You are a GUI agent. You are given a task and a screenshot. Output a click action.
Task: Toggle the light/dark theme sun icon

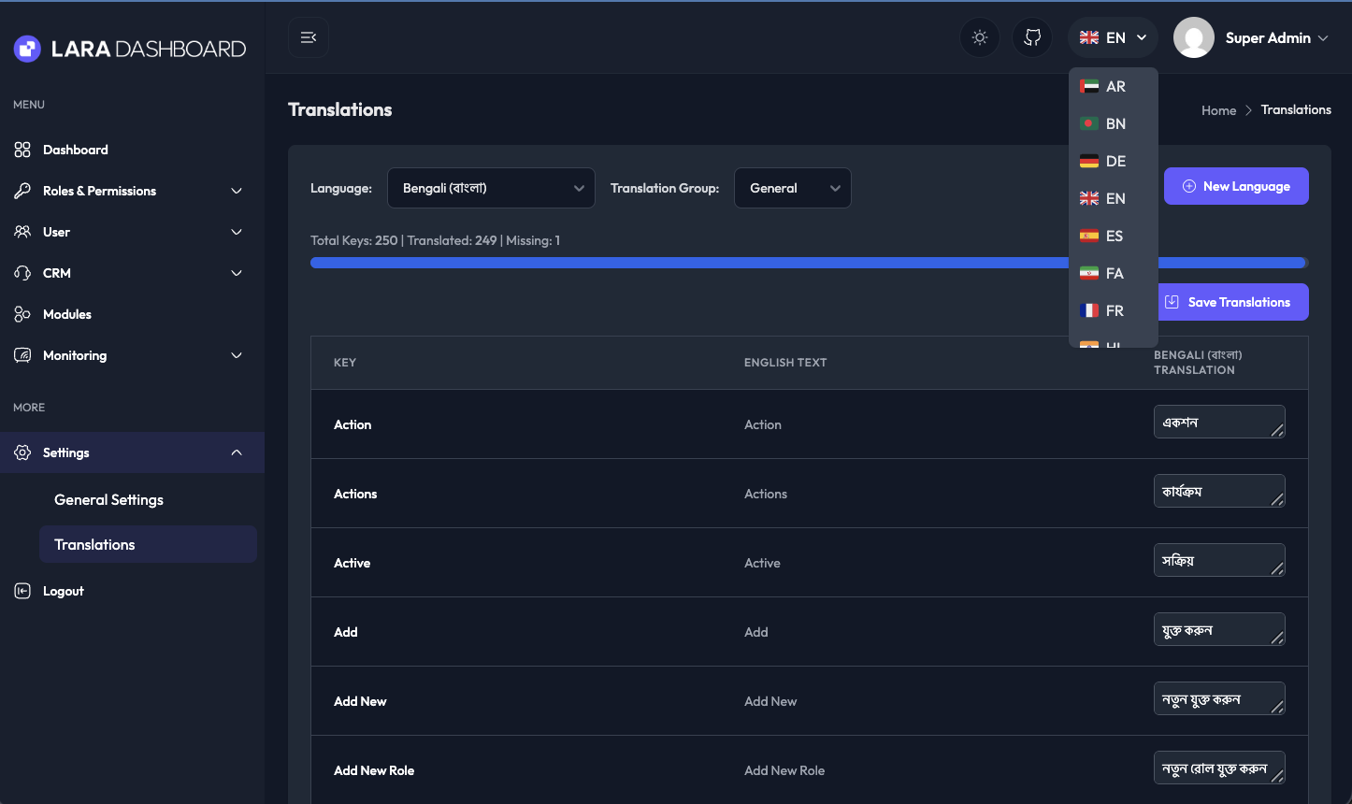click(x=980, y=37)
